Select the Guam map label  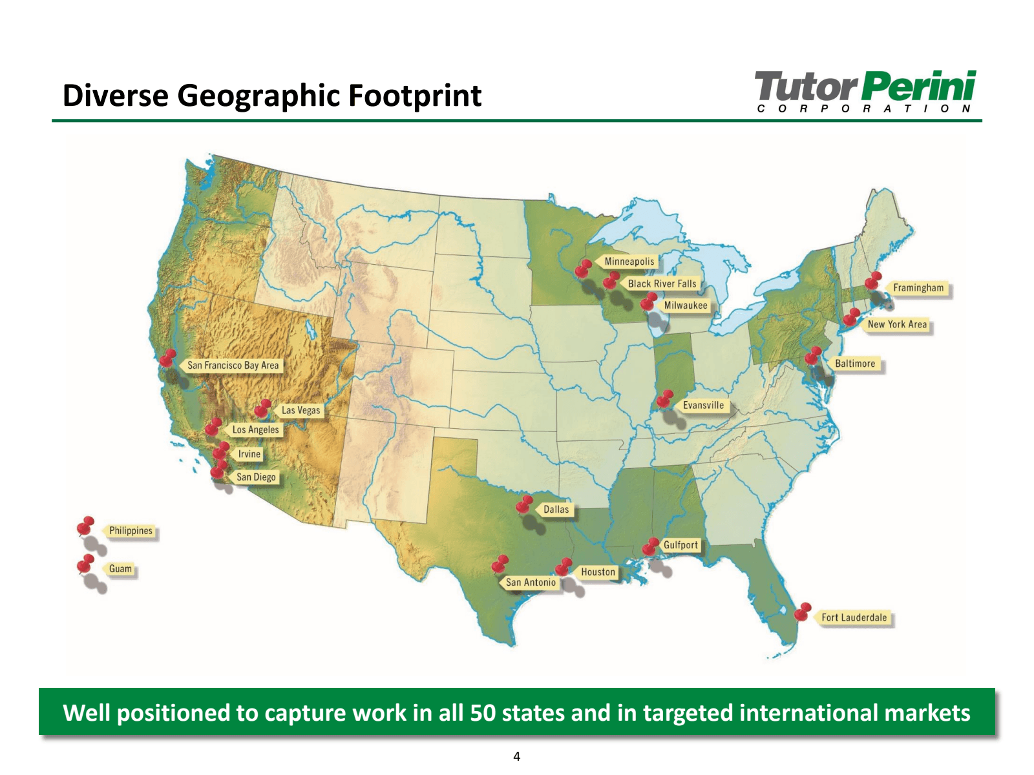coord(119,569)
